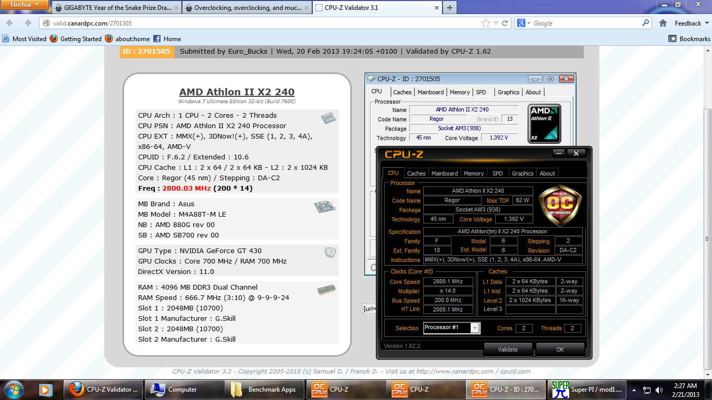Viewport: 712px width, 400px height.
Task: Switch to GIGABYTE Year of the Snake tab
Action: 116,8
